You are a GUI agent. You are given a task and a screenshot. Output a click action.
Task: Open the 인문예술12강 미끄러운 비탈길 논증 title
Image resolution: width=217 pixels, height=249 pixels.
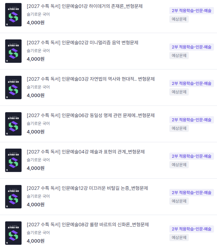point(87,188)
